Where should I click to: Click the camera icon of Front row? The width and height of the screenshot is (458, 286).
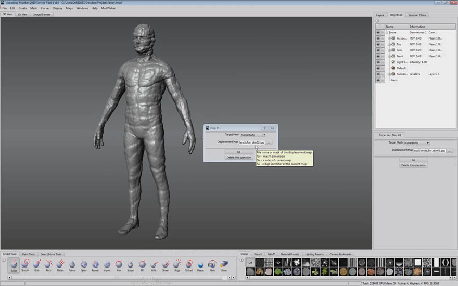393,56
